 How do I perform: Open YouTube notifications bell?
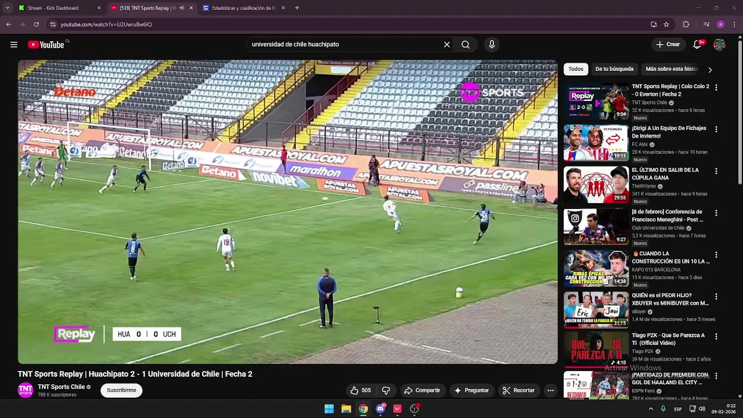click(697, 45)
